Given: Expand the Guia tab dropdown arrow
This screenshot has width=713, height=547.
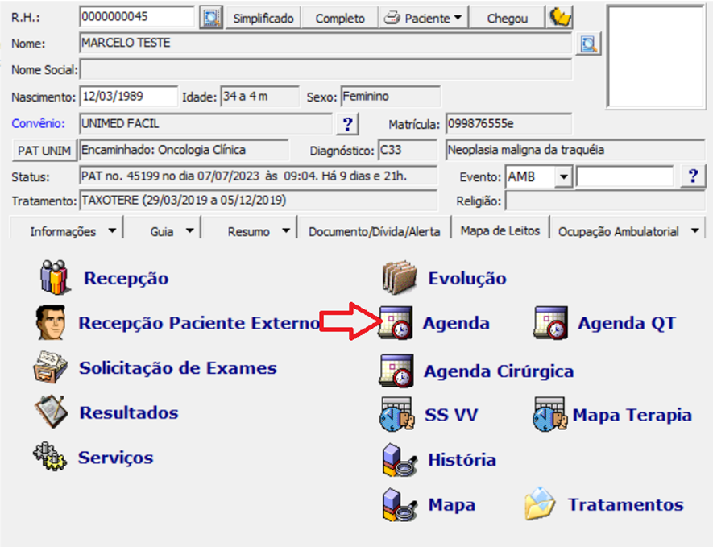Looking at the screenshot, I should [189, 231].
